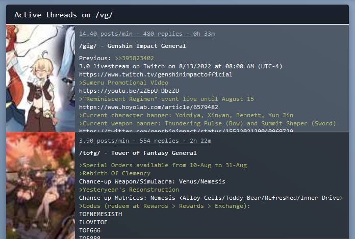355x239 pixels.
Task: Click the code 'ILOVETOF'
Action: click(93, 222)
